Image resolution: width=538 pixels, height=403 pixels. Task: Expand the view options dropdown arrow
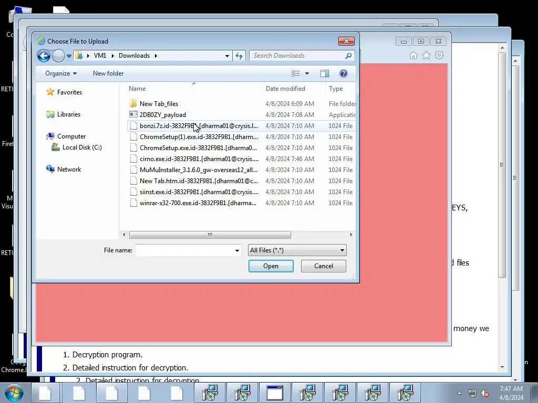click(307, 73)
